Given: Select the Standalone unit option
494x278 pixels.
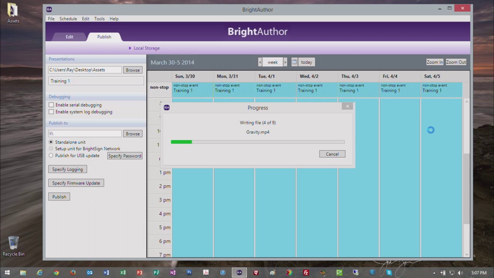Looking at the screenshot, I should [x=51, y=142].
